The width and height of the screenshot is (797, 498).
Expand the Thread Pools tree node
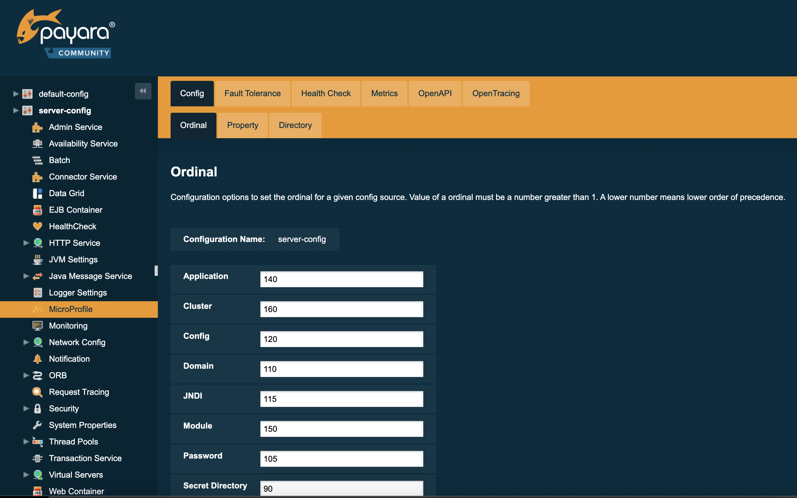click(x=26, y=442)
